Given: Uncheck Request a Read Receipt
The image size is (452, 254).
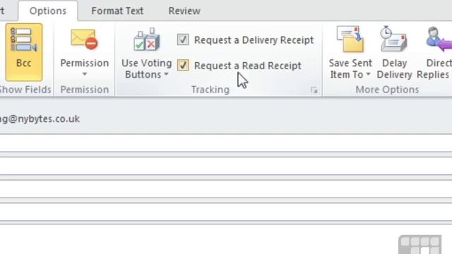Looking at the screenshot, I should coord(183,66).
